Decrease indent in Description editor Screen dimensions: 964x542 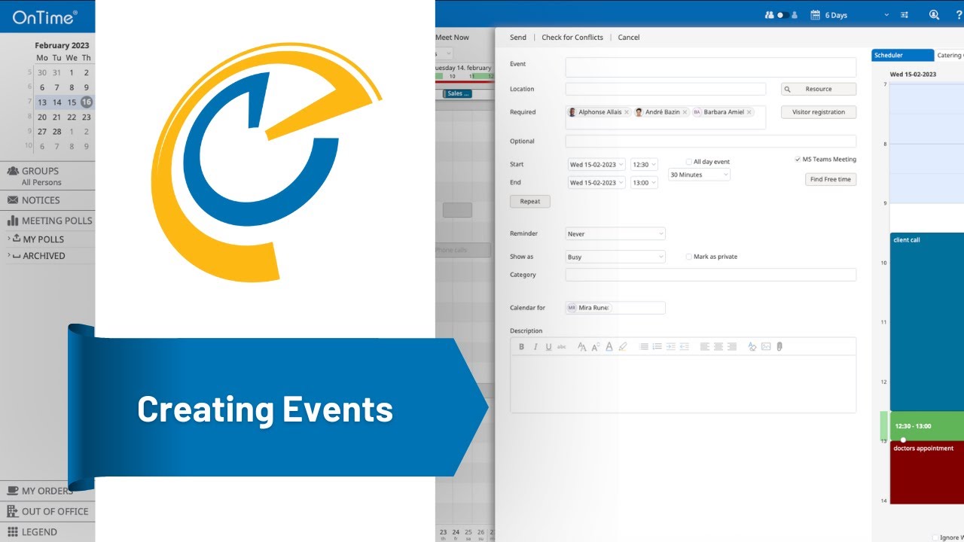[685, 347]
